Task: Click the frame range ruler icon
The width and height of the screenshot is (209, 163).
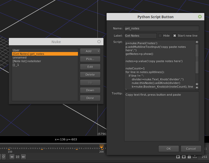Action: (195, 157)
